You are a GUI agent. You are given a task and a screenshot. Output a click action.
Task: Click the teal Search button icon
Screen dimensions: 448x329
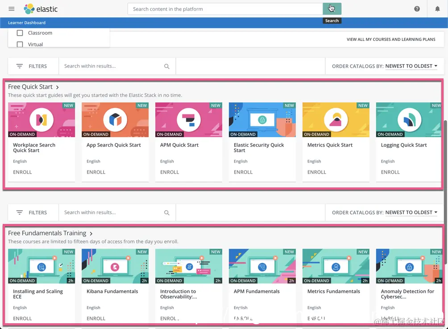pyautogui.click(x=332, y=9)
